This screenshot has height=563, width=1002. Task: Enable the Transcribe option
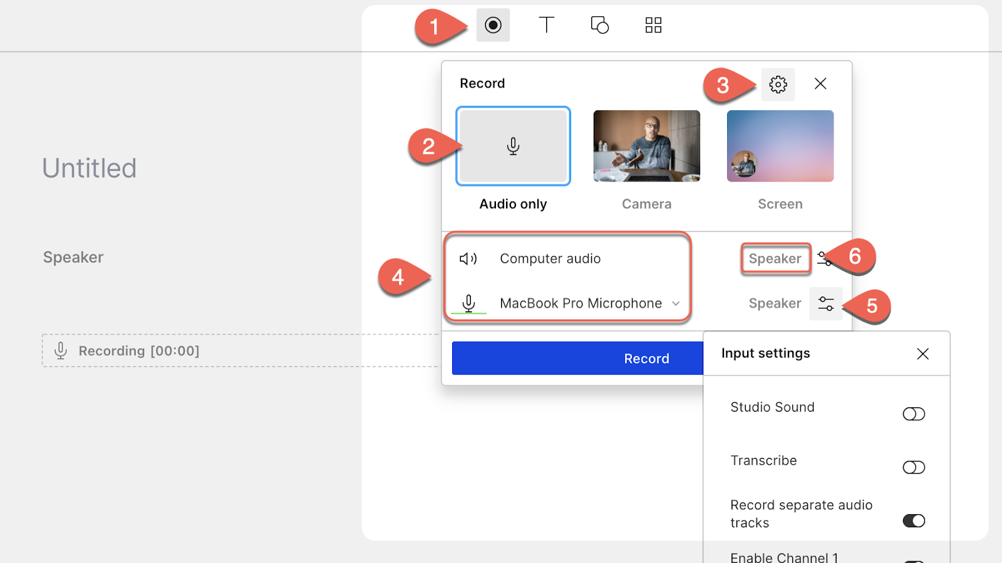913,467
